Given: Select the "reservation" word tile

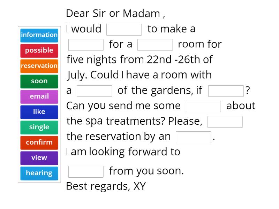Looking at the screenshot, I should 39,66.
